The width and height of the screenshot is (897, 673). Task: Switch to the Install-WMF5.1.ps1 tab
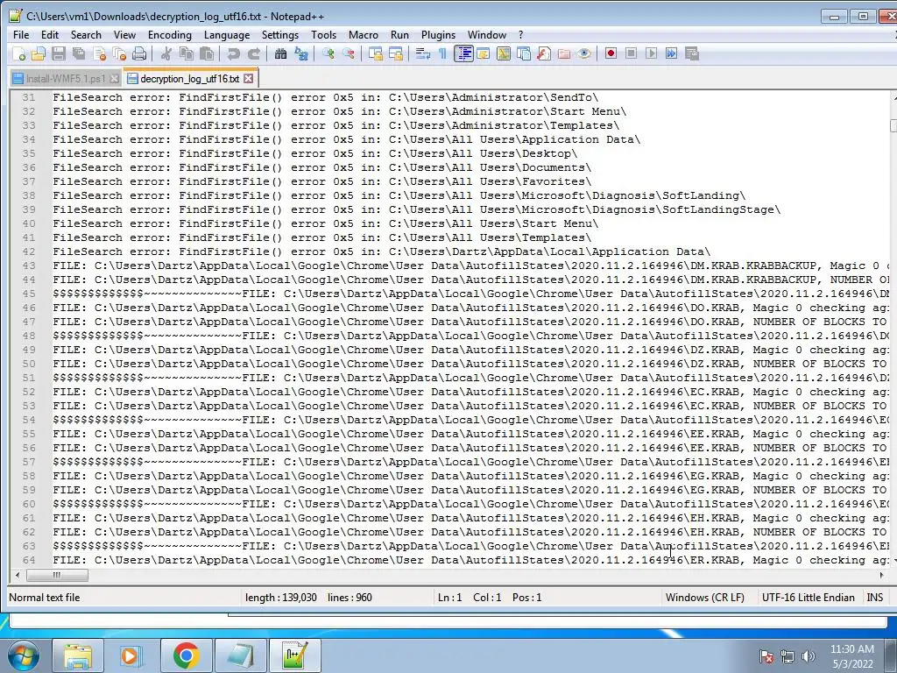click(65, 79)
